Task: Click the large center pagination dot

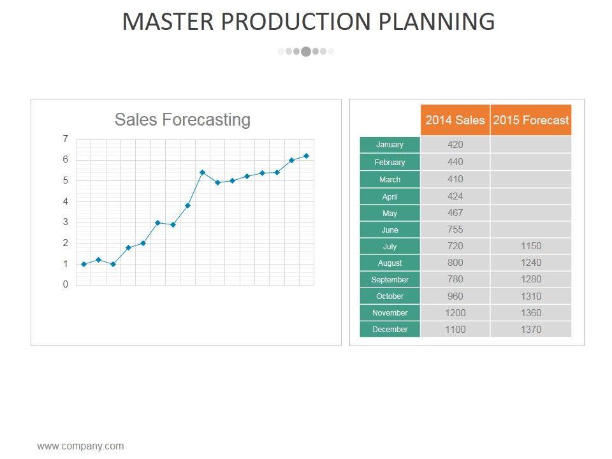Action: [x=306, y=52]
